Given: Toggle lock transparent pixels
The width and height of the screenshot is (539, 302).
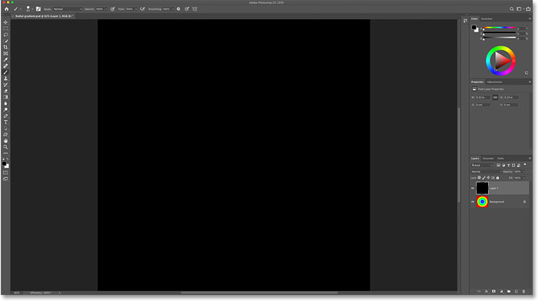Looking at the screenshot, I should [x=479, y=178].
